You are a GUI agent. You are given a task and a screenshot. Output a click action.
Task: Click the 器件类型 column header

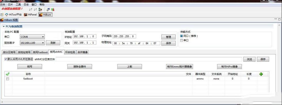[200, 74]
